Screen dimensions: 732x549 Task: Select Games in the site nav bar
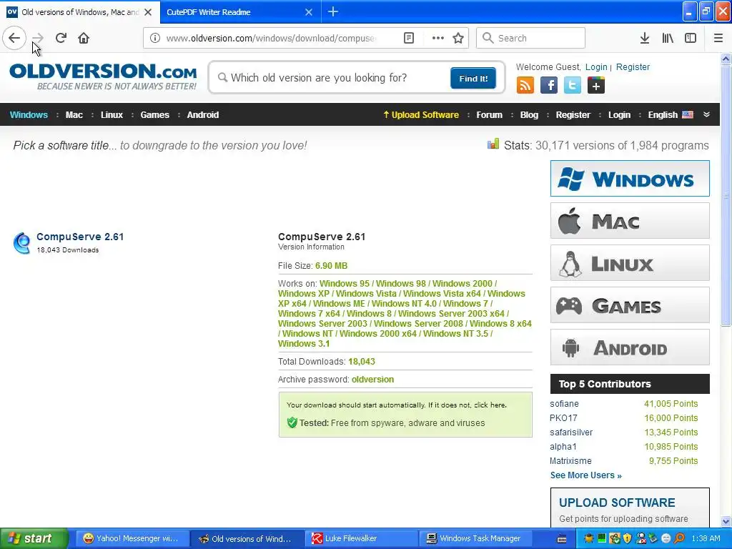coord(154,115)
